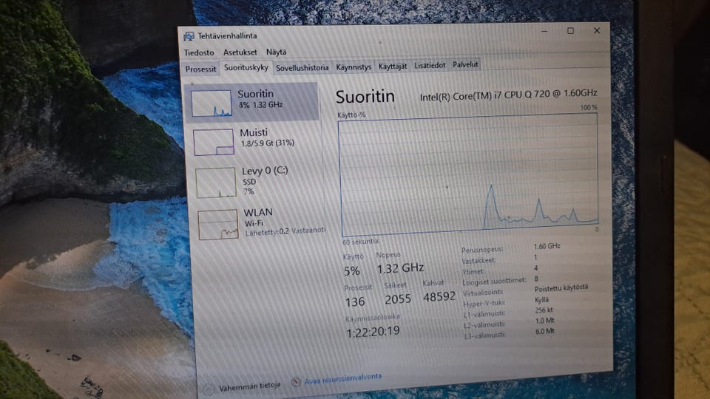Go to the Käynnistys tab
The width and height of the screenshot is (710, 399).
tap(354, 67)
